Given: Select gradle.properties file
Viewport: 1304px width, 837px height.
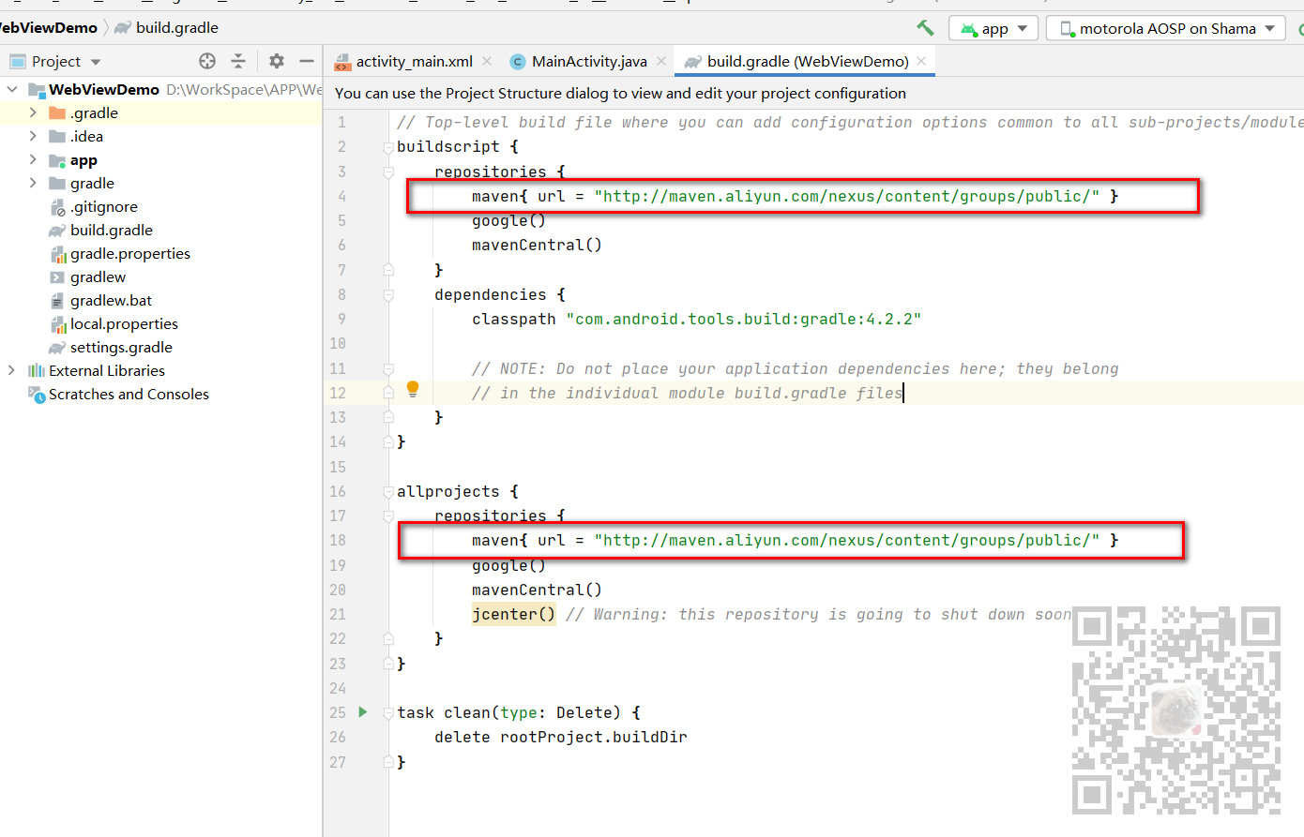Looking at the screenshot, I should [x=129, y=253].
